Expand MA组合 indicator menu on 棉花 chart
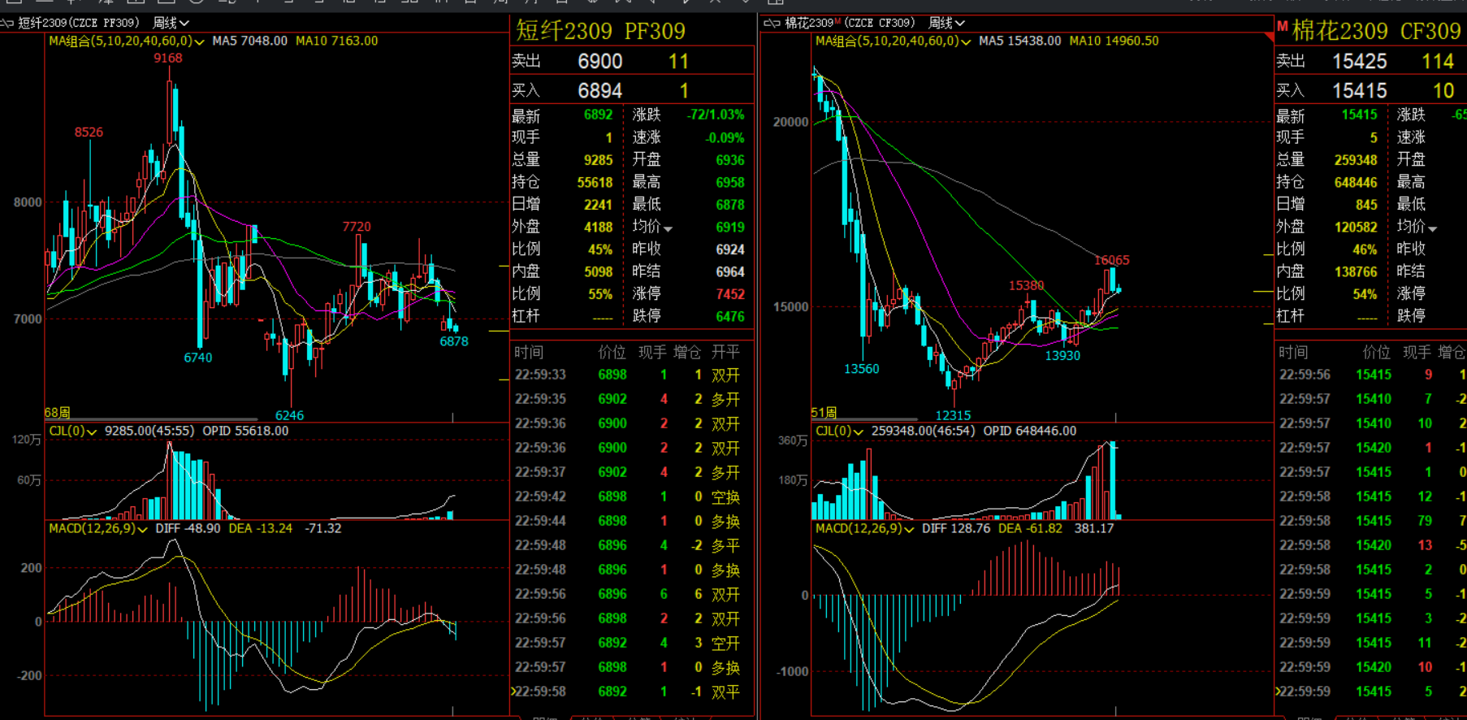This screenshot has height=720, width=1467. 966,41
